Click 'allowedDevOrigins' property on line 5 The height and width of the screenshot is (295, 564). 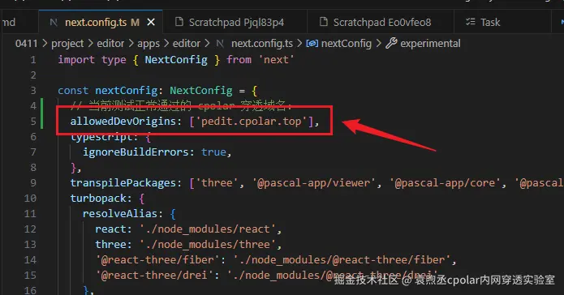(123, 122)
